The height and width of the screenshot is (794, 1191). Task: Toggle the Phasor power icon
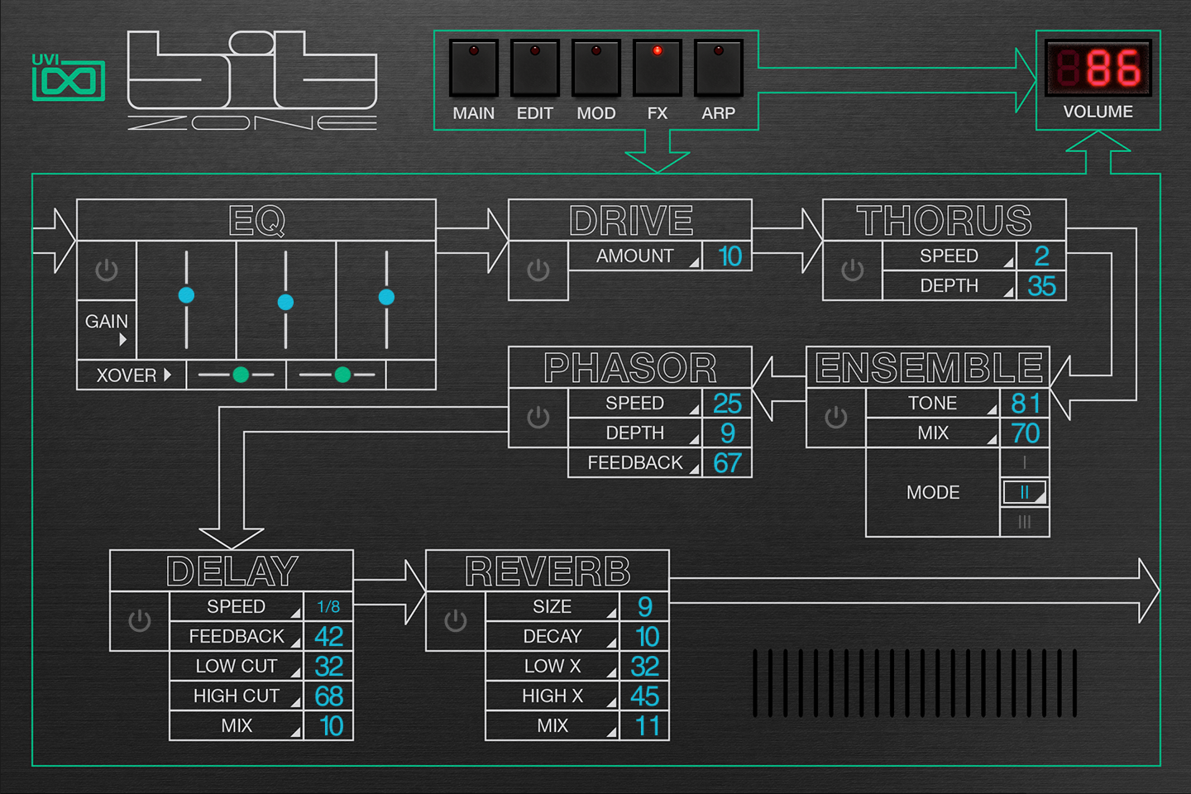click(538, 418)
